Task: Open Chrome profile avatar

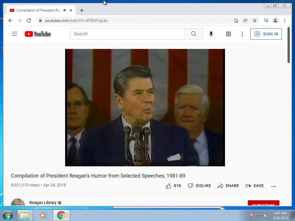Action: 275,20
